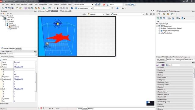Image resolution: width=195 pixels, height=110 pixels.
Task: Open the Style Windows dropdown
Action: tap(104, 14)
